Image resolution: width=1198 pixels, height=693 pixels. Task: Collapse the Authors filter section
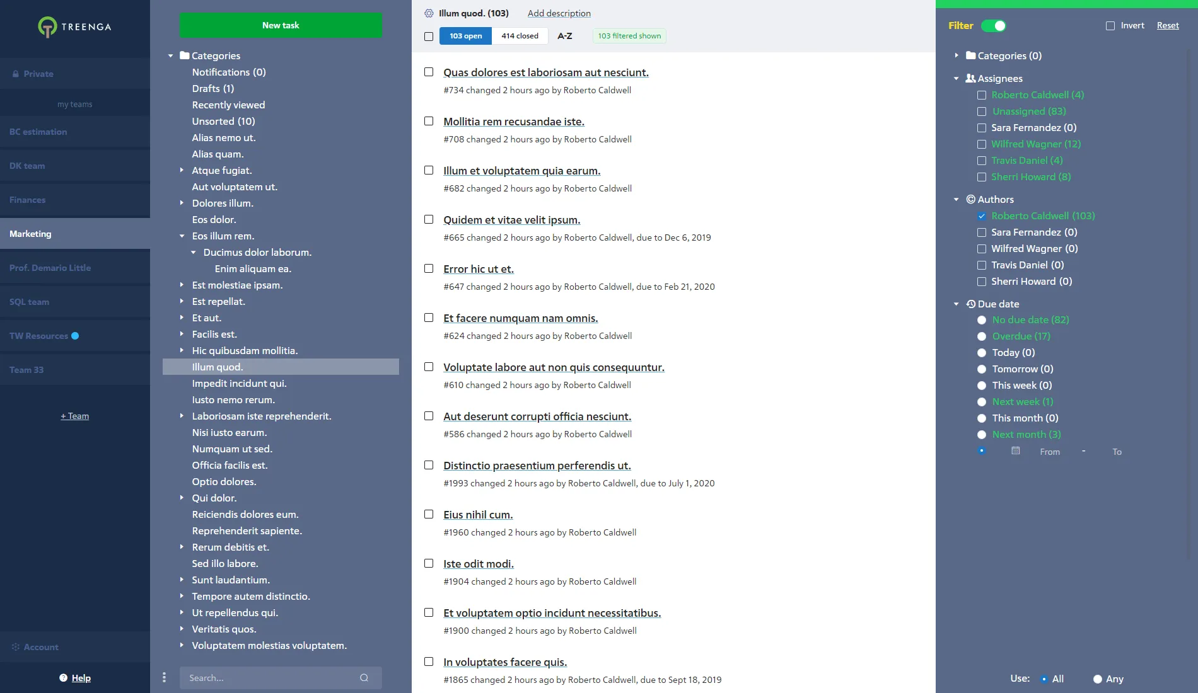(956, 199)
